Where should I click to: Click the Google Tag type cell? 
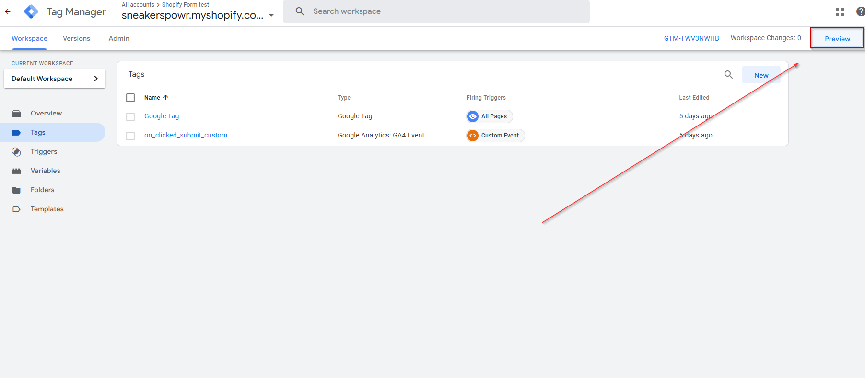pos(355,116)
